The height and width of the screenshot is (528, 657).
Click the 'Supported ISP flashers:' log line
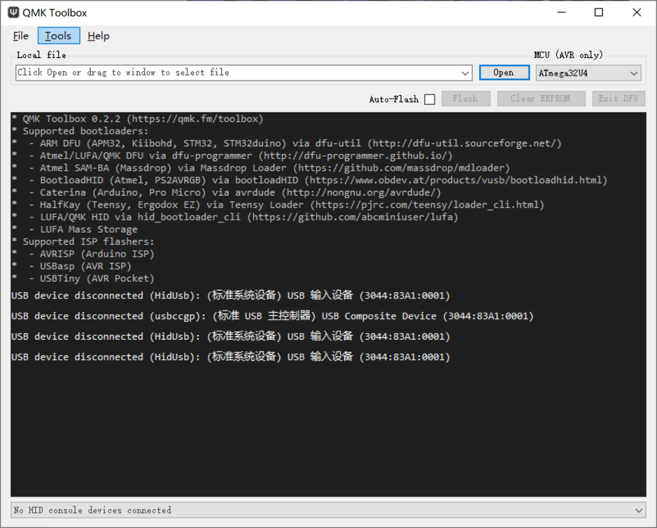[x=83, y=241]
